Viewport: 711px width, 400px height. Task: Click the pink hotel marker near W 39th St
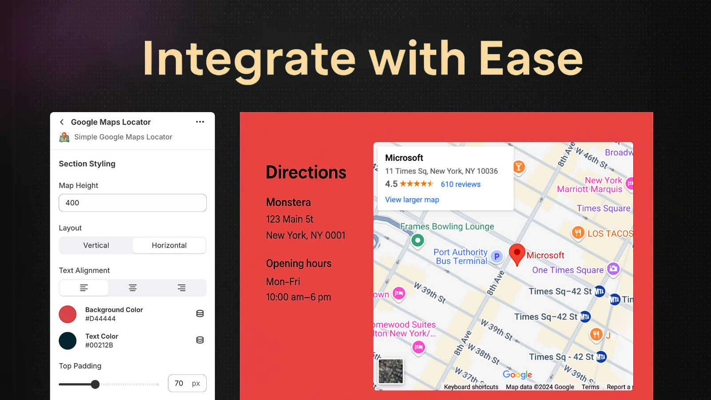click(399, 293)
